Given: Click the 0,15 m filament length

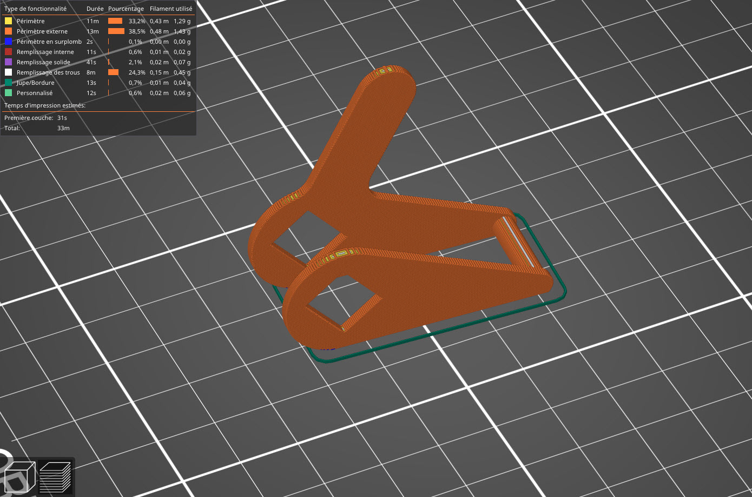Looking at the screenshot, I should coord(159,72).
